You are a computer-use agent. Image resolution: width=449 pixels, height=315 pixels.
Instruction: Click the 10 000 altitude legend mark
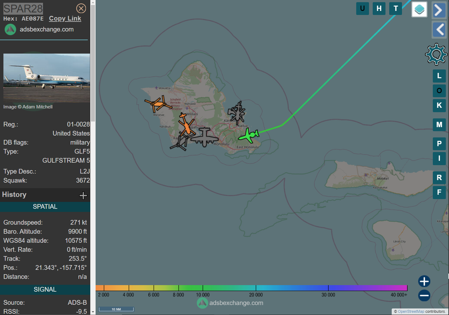tap(203, 295)
